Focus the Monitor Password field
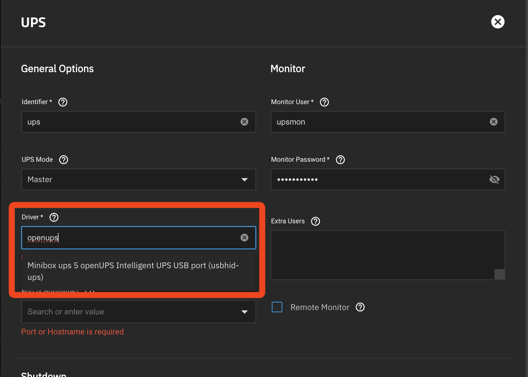Viewport: 528px width, 377px height. pyautogui.click(x=378, y=179)
